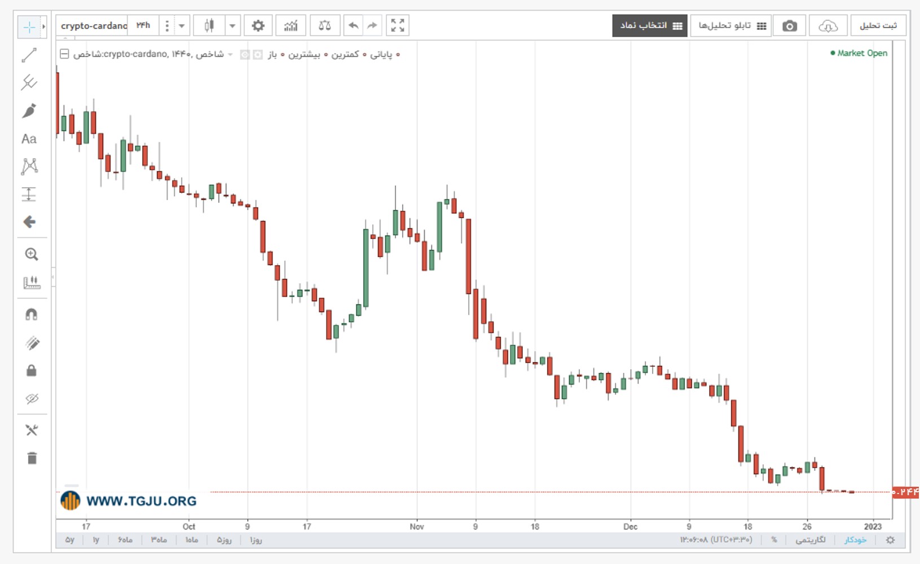Select the XABCD pattern tool
Screen dimensions: 920x564
click(29, 166)
